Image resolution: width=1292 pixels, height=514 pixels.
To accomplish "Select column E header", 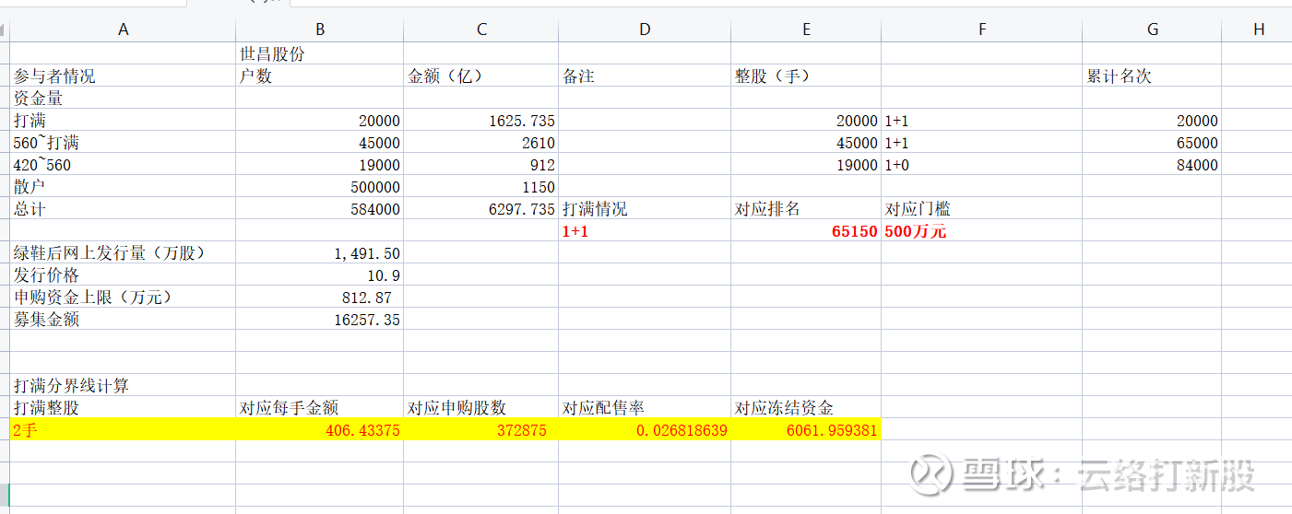I will tap(806, 29).
